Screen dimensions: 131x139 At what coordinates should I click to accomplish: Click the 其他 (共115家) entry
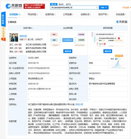[x=16, y=52]
